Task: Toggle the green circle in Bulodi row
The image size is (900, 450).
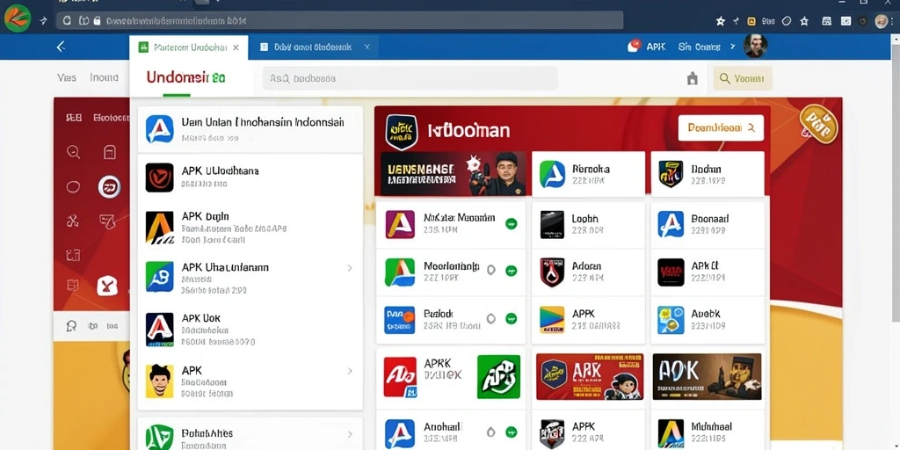Action: [511, 318]
